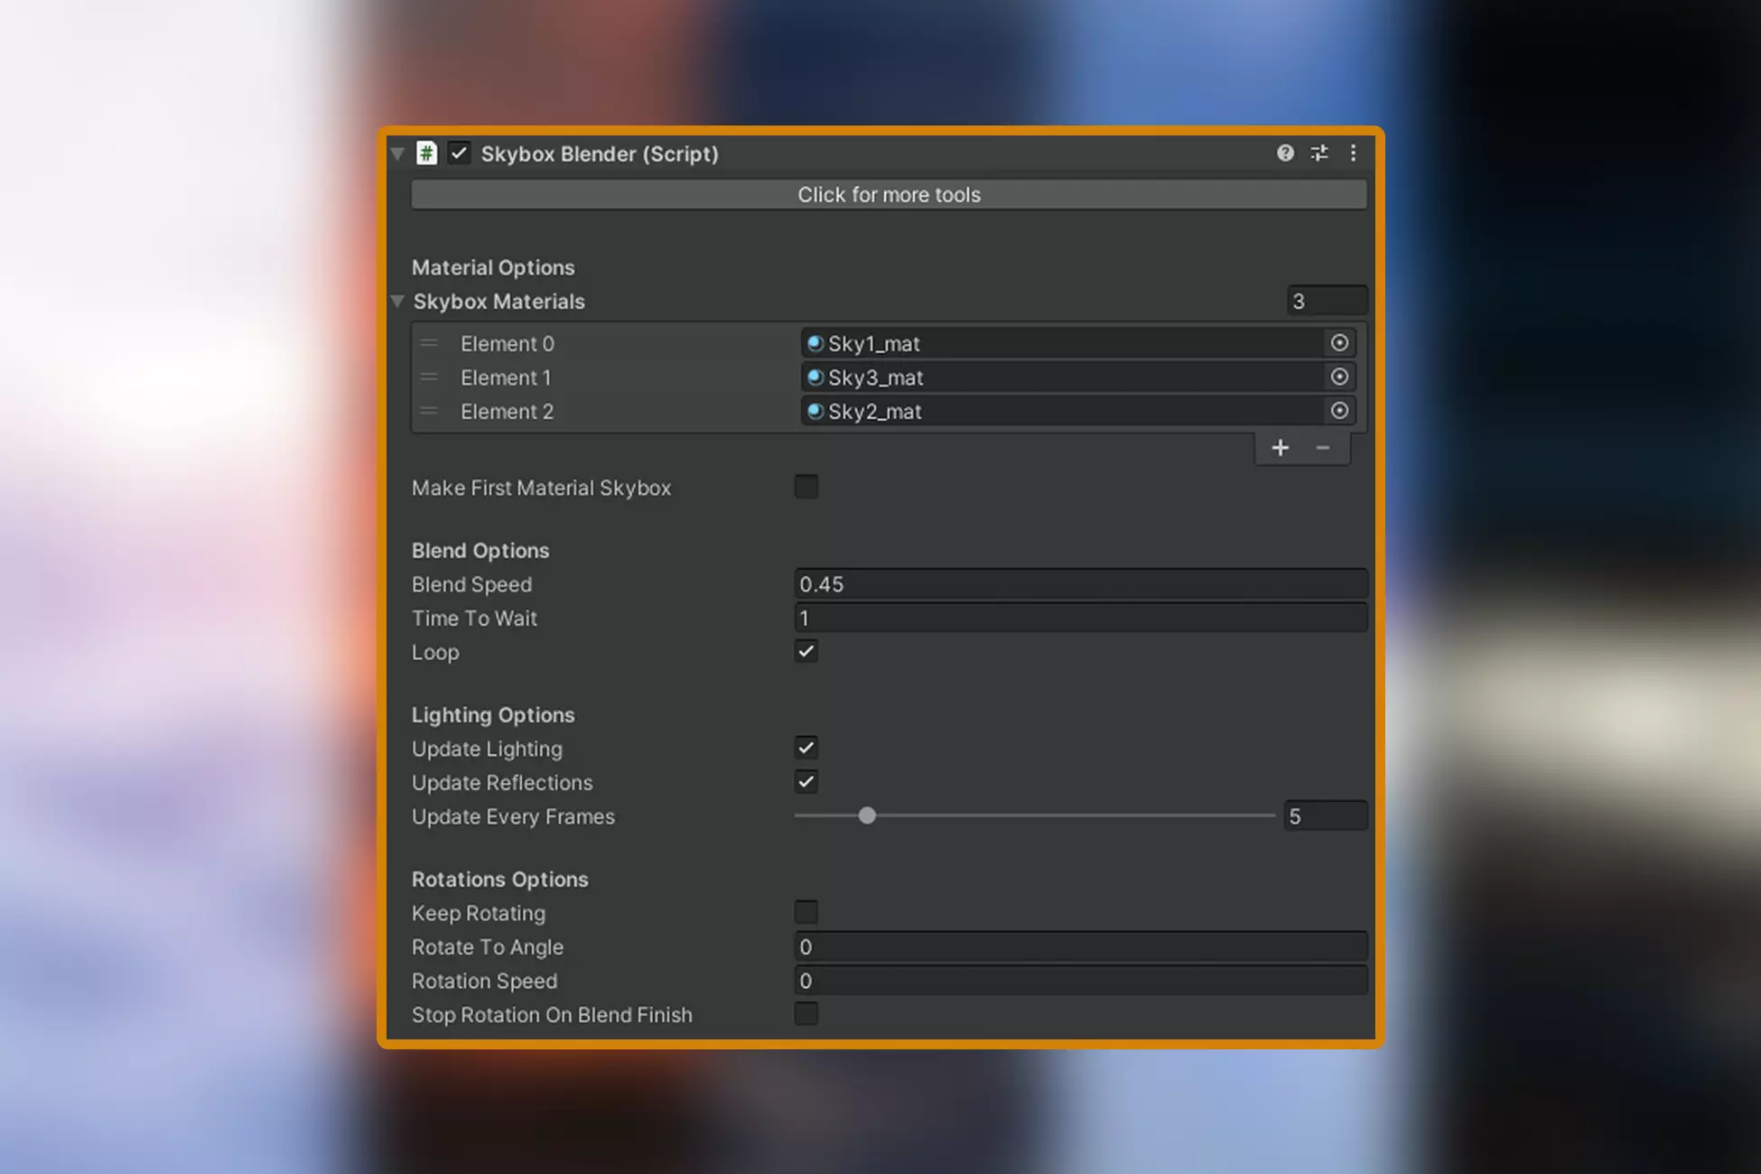
Task: Click the Click for more tools button
Action: pyautogui.click(x=889, y=195)
